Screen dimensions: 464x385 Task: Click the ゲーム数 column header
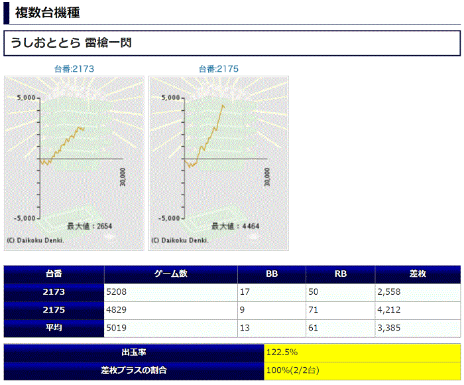tap(171, 274)
